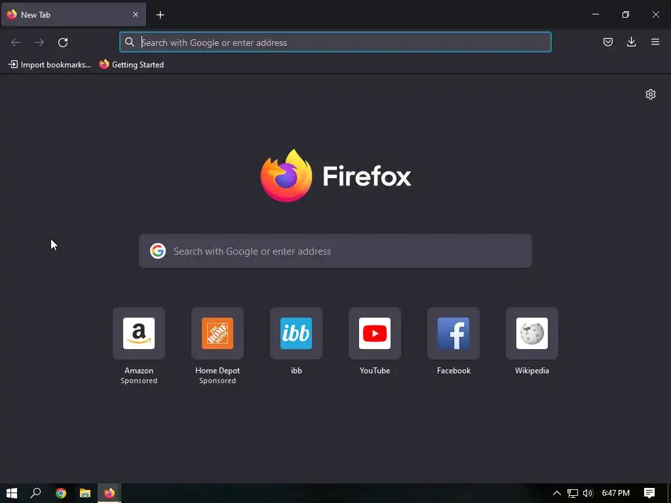Click the center Google search box

click(x=335, y=251)
